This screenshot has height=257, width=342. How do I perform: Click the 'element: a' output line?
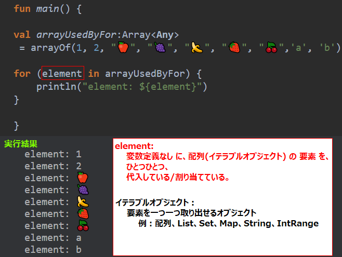click(53, 238)
